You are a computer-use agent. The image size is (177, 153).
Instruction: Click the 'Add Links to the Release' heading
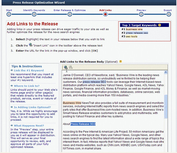click(32, 24)
